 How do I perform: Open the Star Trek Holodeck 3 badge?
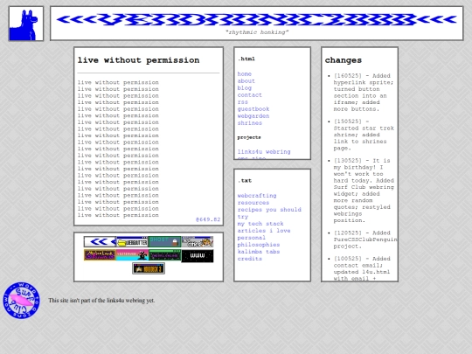tap(149, 268)
